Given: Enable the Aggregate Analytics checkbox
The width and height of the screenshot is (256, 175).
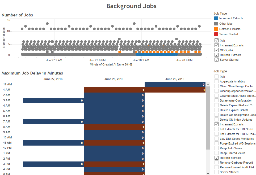Looking at the screenshot, I should coord(216,81).
